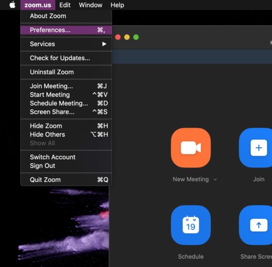Viewport: 272px width, 267px height.
Task: Choose Join Meeting in the menu
Action: tap(51, 86)
